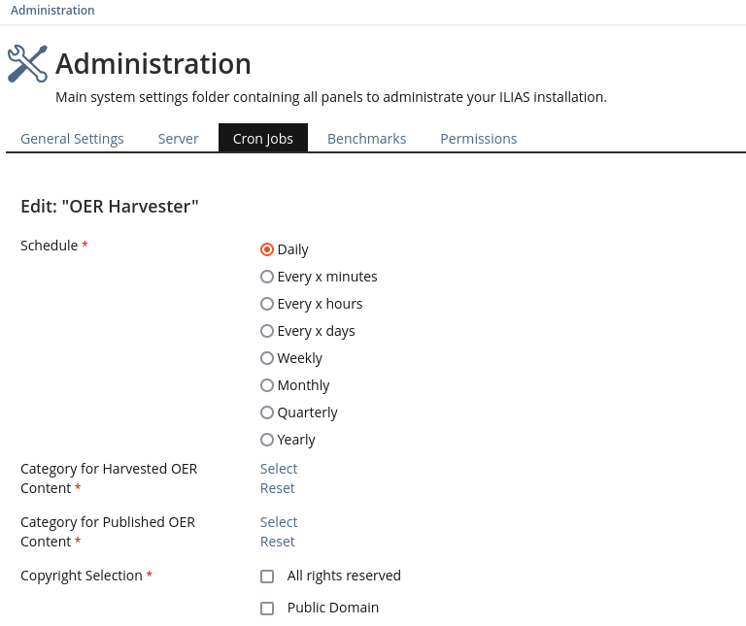Open the Permissions tab

tap(478, 139)
